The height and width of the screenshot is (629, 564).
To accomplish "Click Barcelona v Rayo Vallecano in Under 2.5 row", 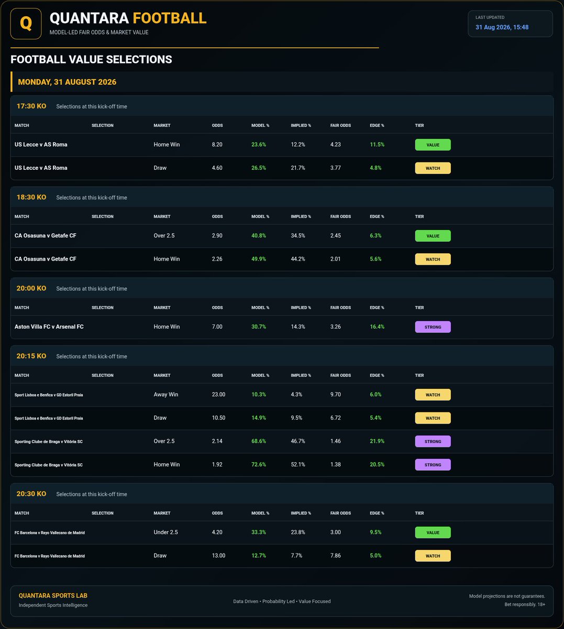I will tap(50, 533).
